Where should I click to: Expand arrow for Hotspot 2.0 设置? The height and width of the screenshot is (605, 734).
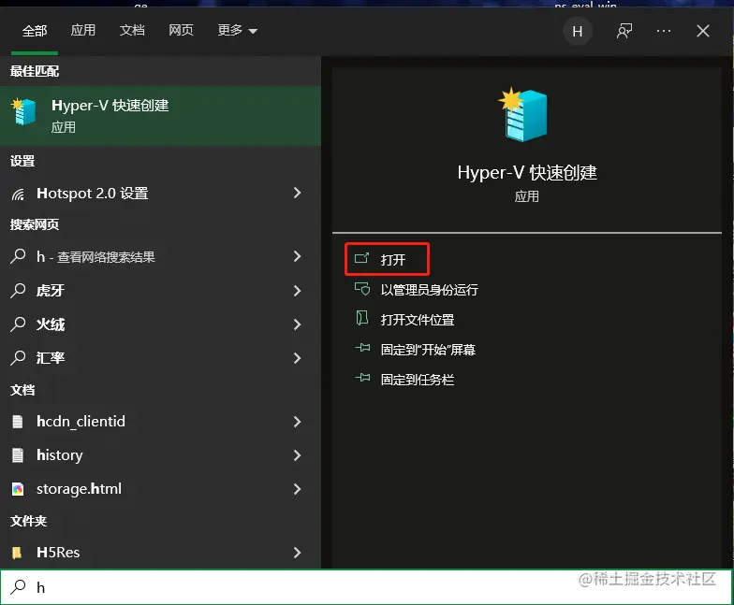(298, 193)
